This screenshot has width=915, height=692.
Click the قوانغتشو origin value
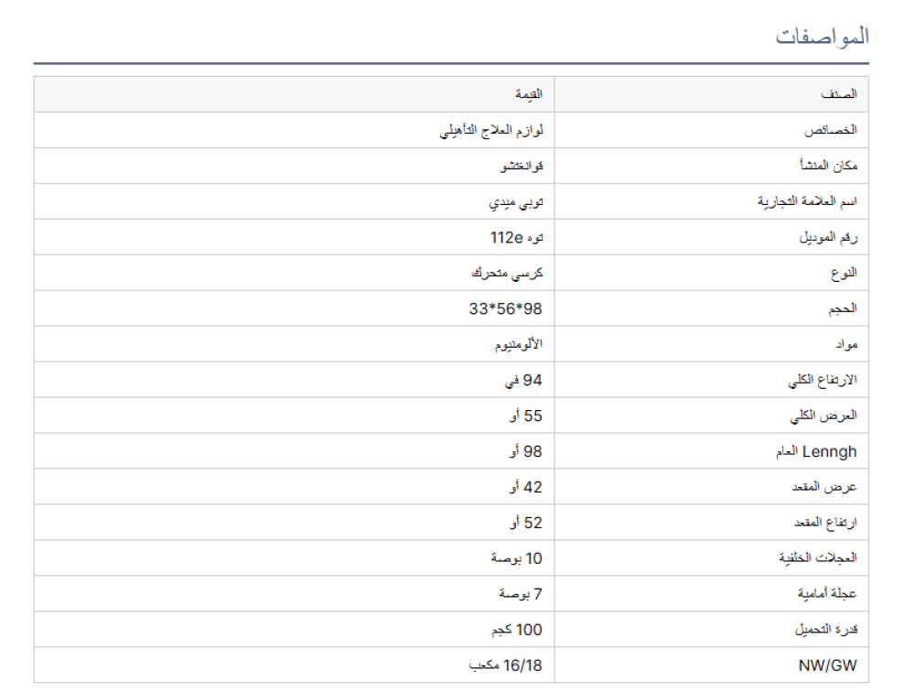click(521, 166)
